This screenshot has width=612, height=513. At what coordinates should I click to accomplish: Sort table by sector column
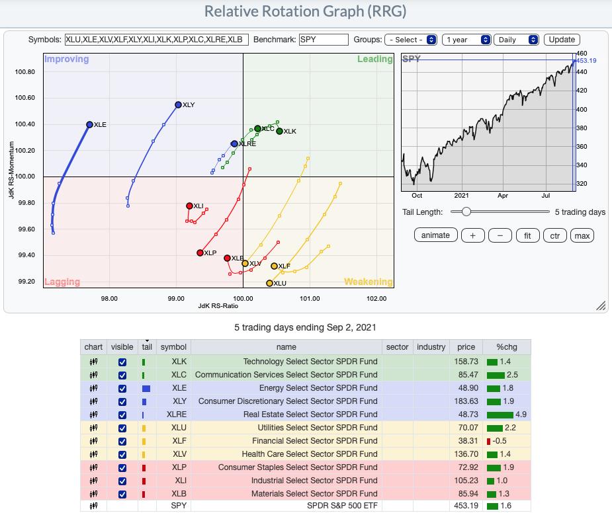click(398, 347)
